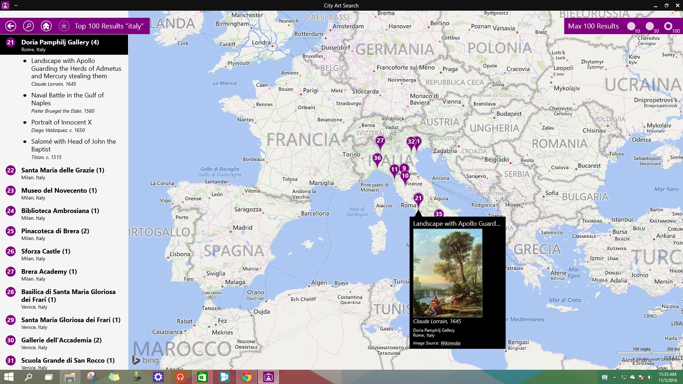Set max results to 30

tap(650, 26)
